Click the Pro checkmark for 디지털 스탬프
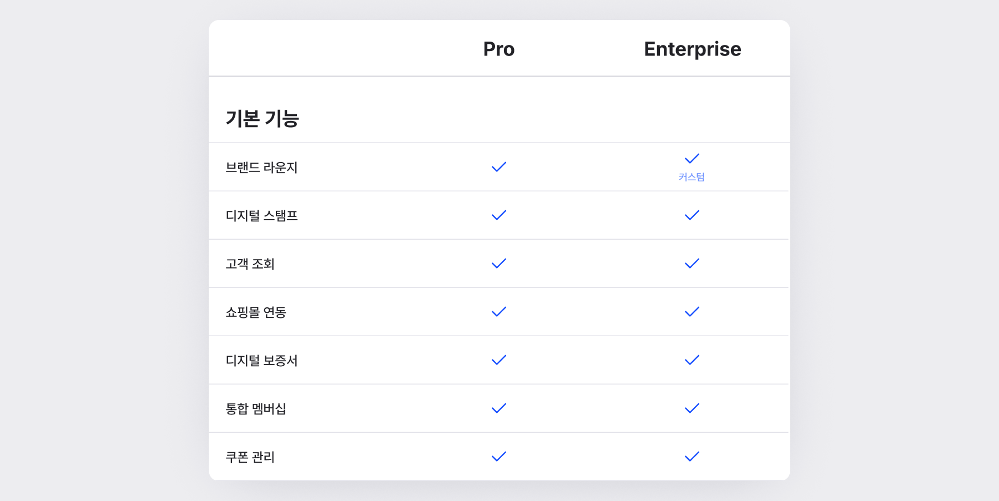Screen dimensions: 999x501 (499, 215)
